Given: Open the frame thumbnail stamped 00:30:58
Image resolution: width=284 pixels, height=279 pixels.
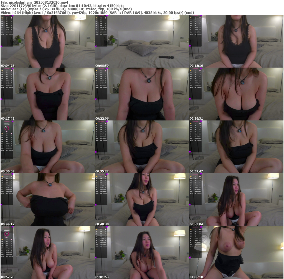Looking at the screenshot, I should [x=48, y=147].
